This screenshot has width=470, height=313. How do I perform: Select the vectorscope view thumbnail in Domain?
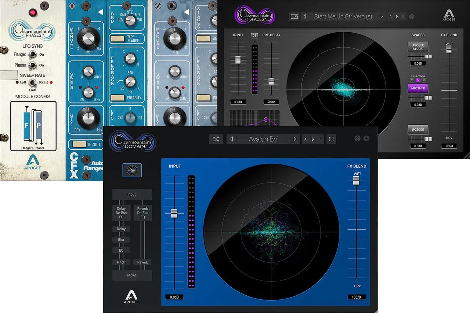tap(132, 170)
